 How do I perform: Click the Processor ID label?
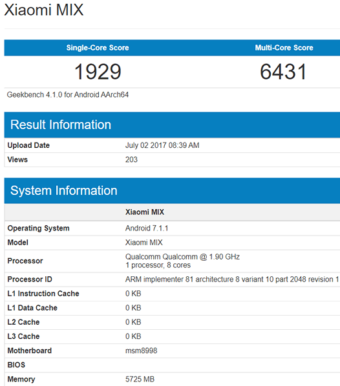(30, 279)
